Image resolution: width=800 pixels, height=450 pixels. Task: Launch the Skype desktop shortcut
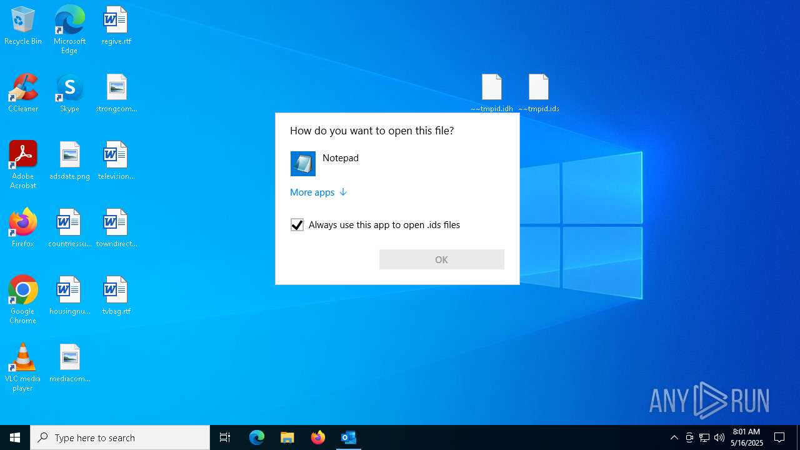[69, 94]
